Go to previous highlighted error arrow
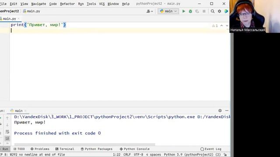This screenshot has height=157, width=280. pyautogui.click(x=222, y=26)
